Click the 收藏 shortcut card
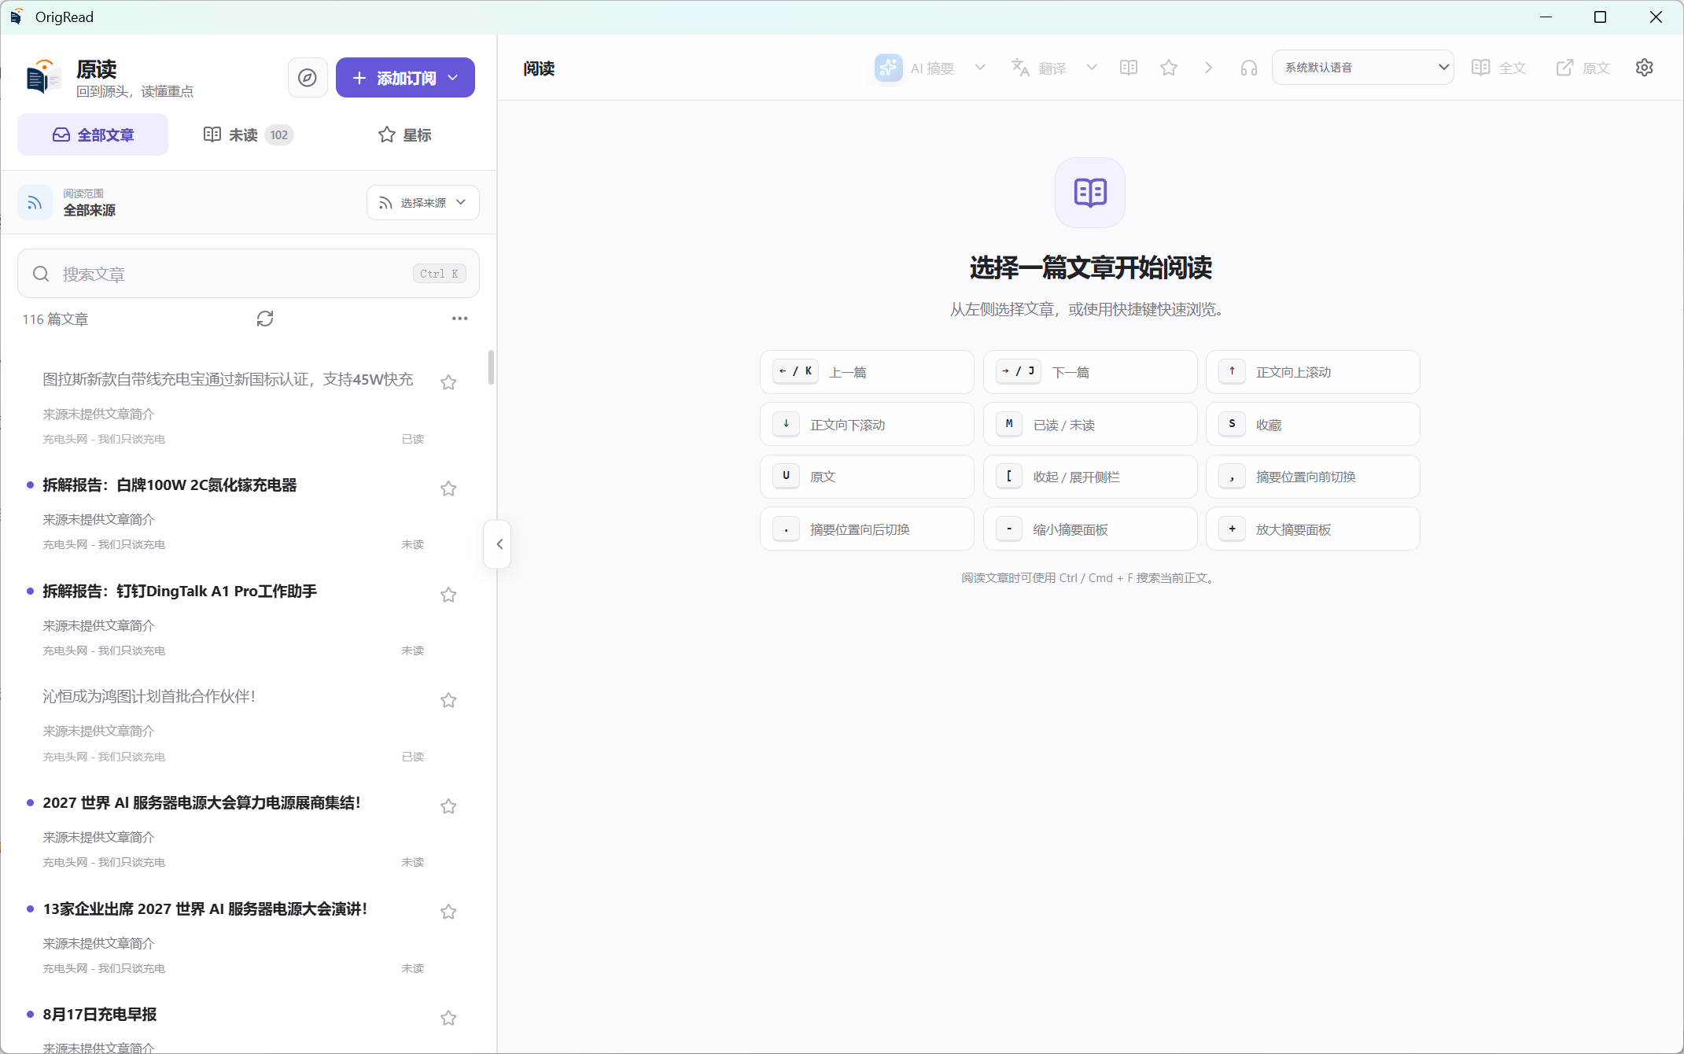 tap(1313, 425)
